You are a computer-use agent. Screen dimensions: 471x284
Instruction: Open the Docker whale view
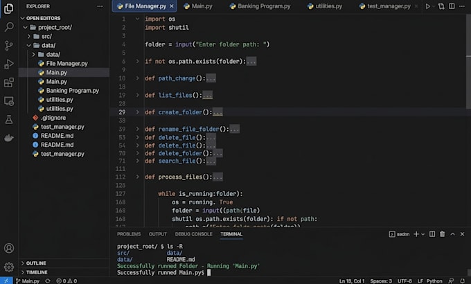click(9, 138)
